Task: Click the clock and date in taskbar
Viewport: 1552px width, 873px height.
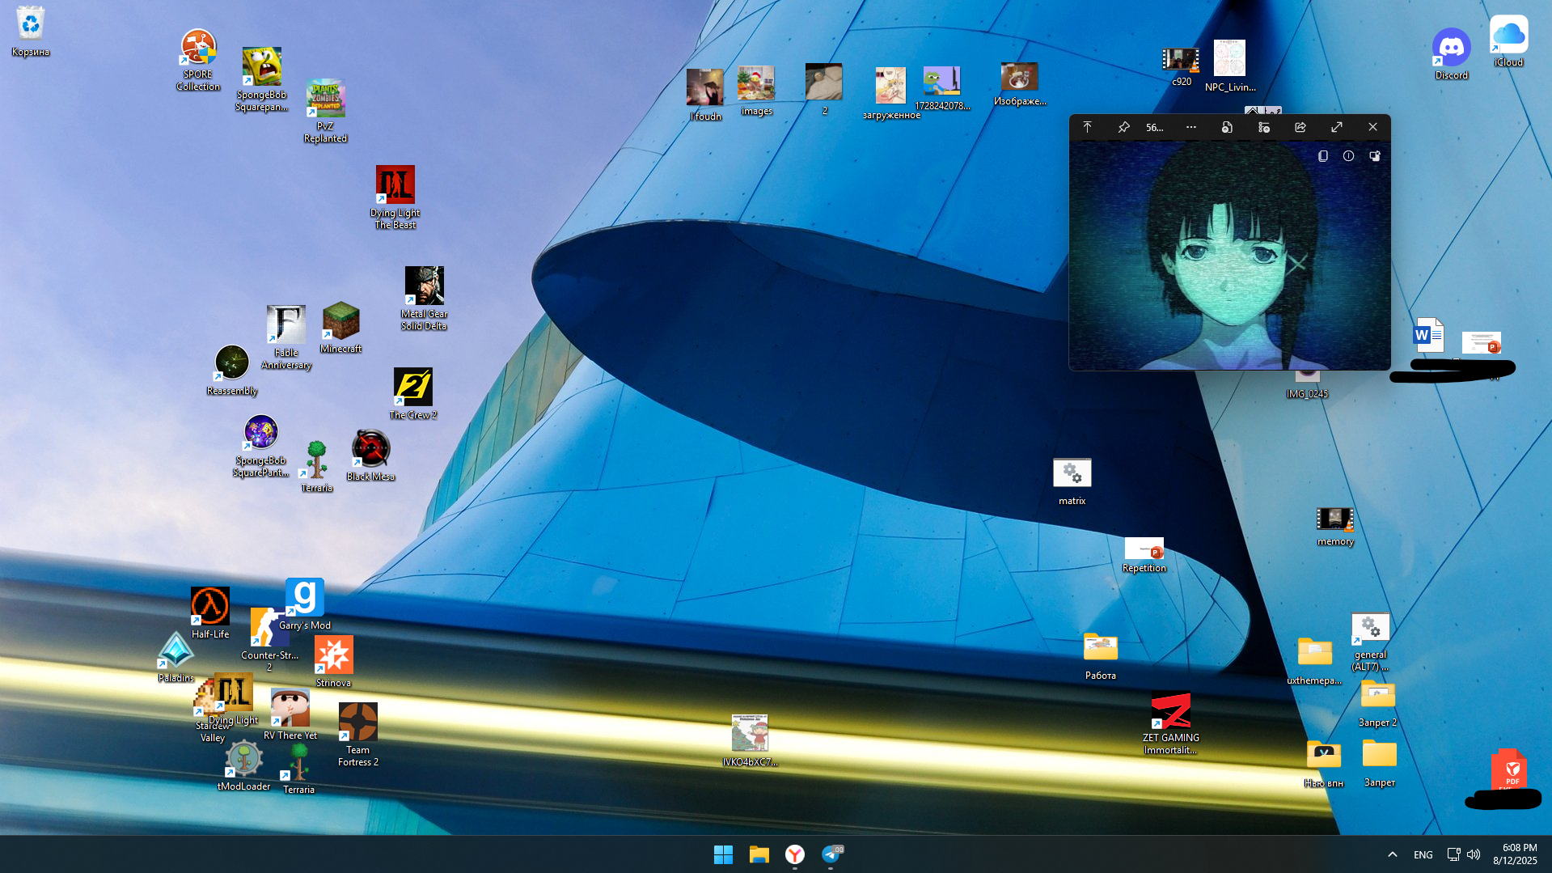Action: click(1514, 854)
